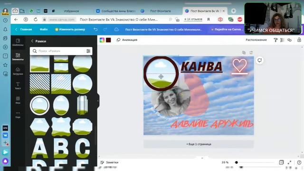
Task: Click the copy style paint roller icon
Action: pyautogui.click(x=275, y=40)
